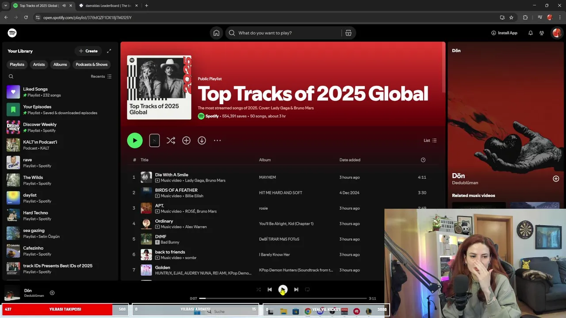
Task: Seek within the playback progress bar
Action: (283, 299)
